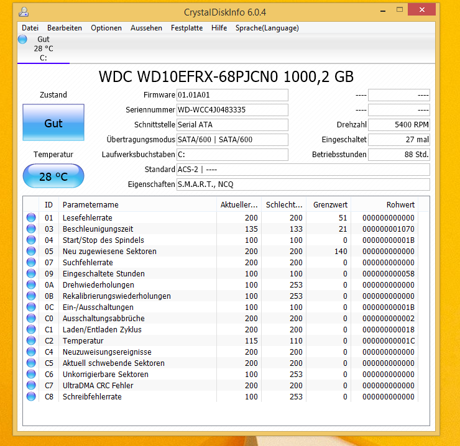
Task: Click the Aktueller value 115
Action: [x=251, y=341]
